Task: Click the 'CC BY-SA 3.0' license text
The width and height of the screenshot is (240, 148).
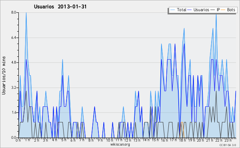Action: pos(228,145)
